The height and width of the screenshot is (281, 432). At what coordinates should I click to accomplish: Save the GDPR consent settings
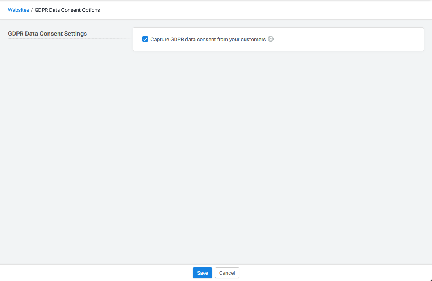(202, 273)
